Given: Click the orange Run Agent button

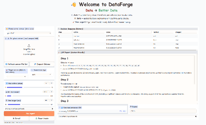Looking at the screenshot, I should [x=29, y=113].
